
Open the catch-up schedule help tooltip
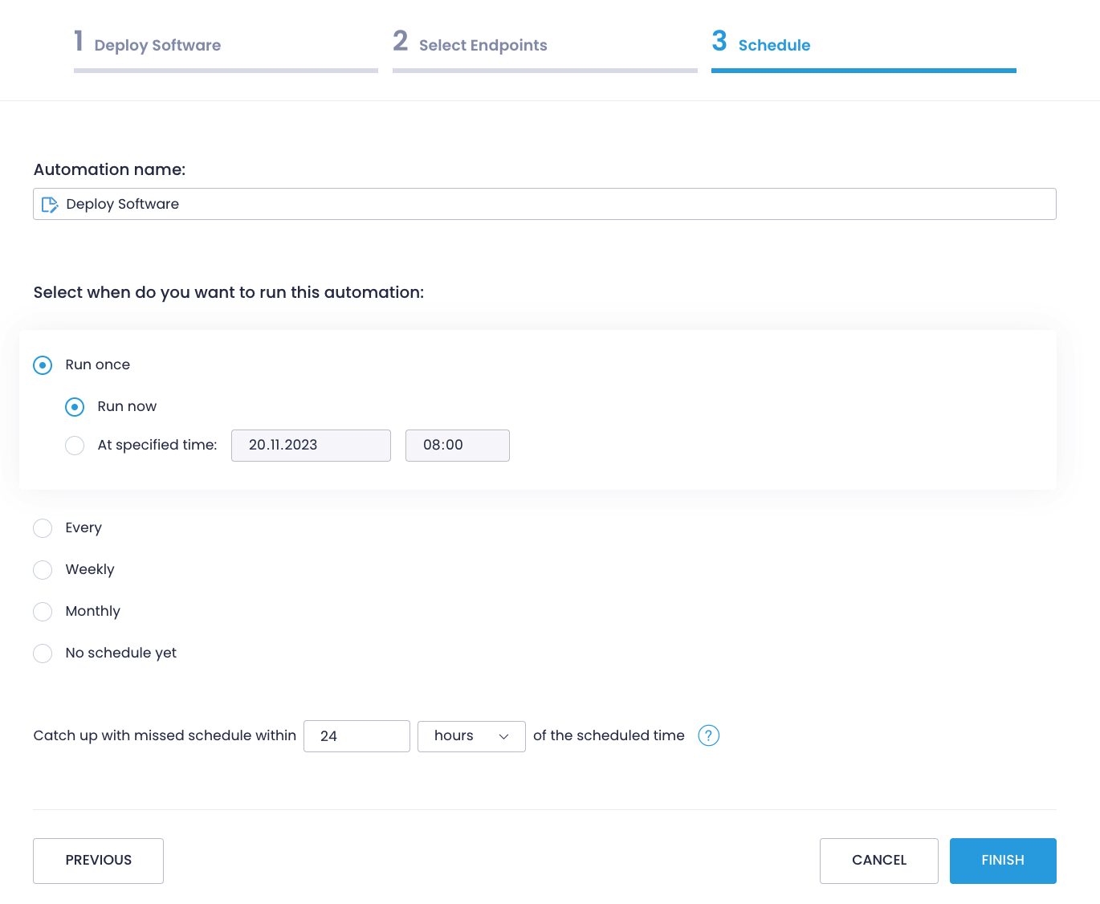708,735
